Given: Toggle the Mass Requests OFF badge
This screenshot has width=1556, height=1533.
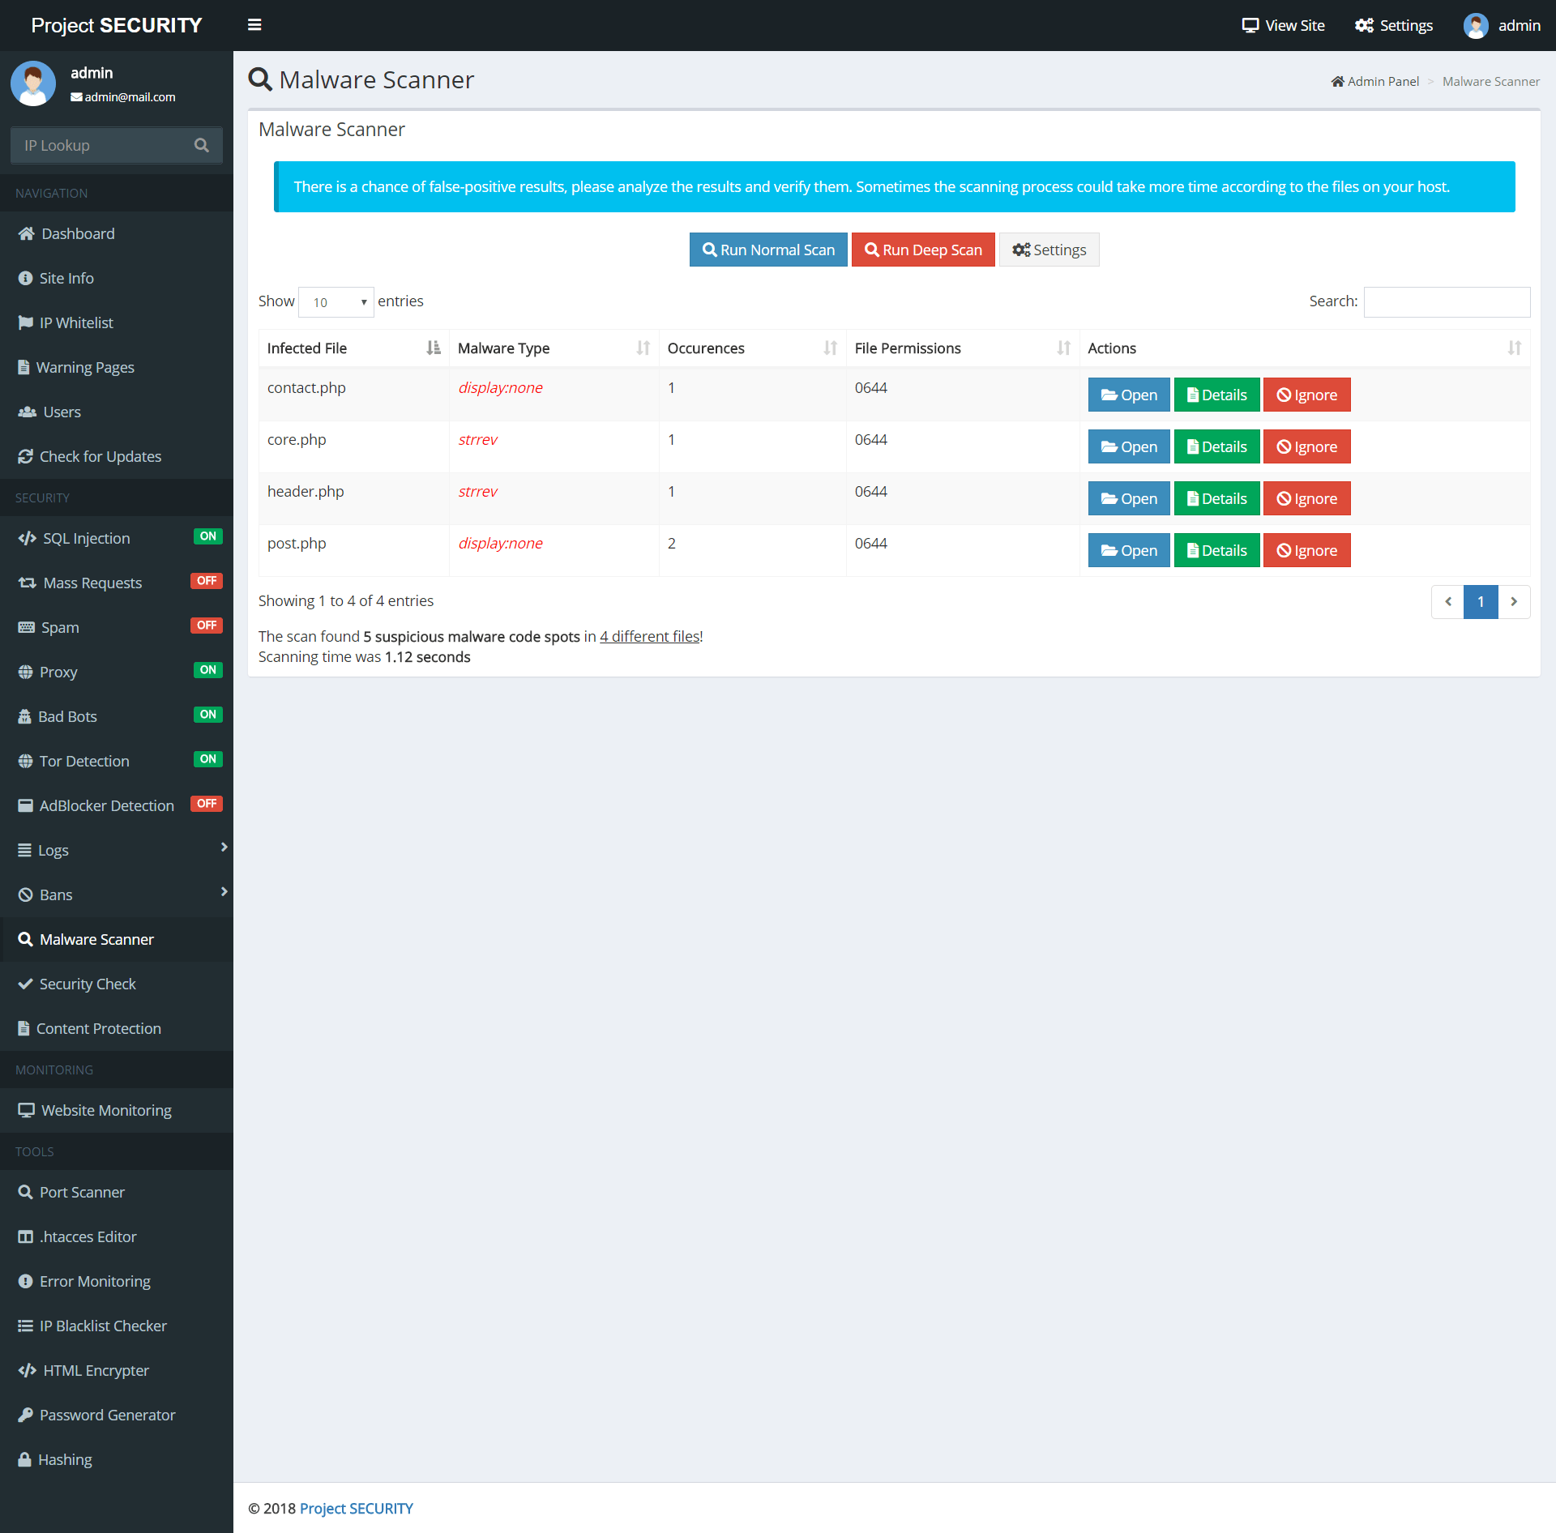Looking at the screenshot, I should [x=207, y=581].
